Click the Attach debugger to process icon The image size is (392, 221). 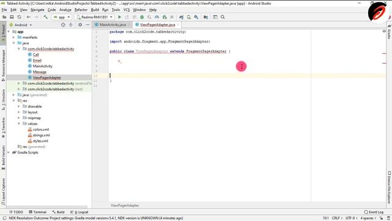[x=165, y=17]
